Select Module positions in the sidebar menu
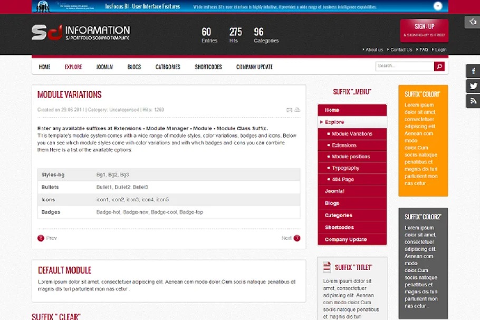The height and width of the screenshot is (320, 480). coord(351,157)
